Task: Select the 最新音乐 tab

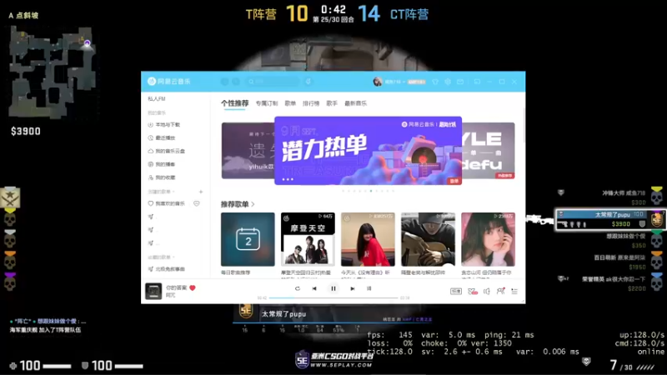Action: click(x=356, y=103)
